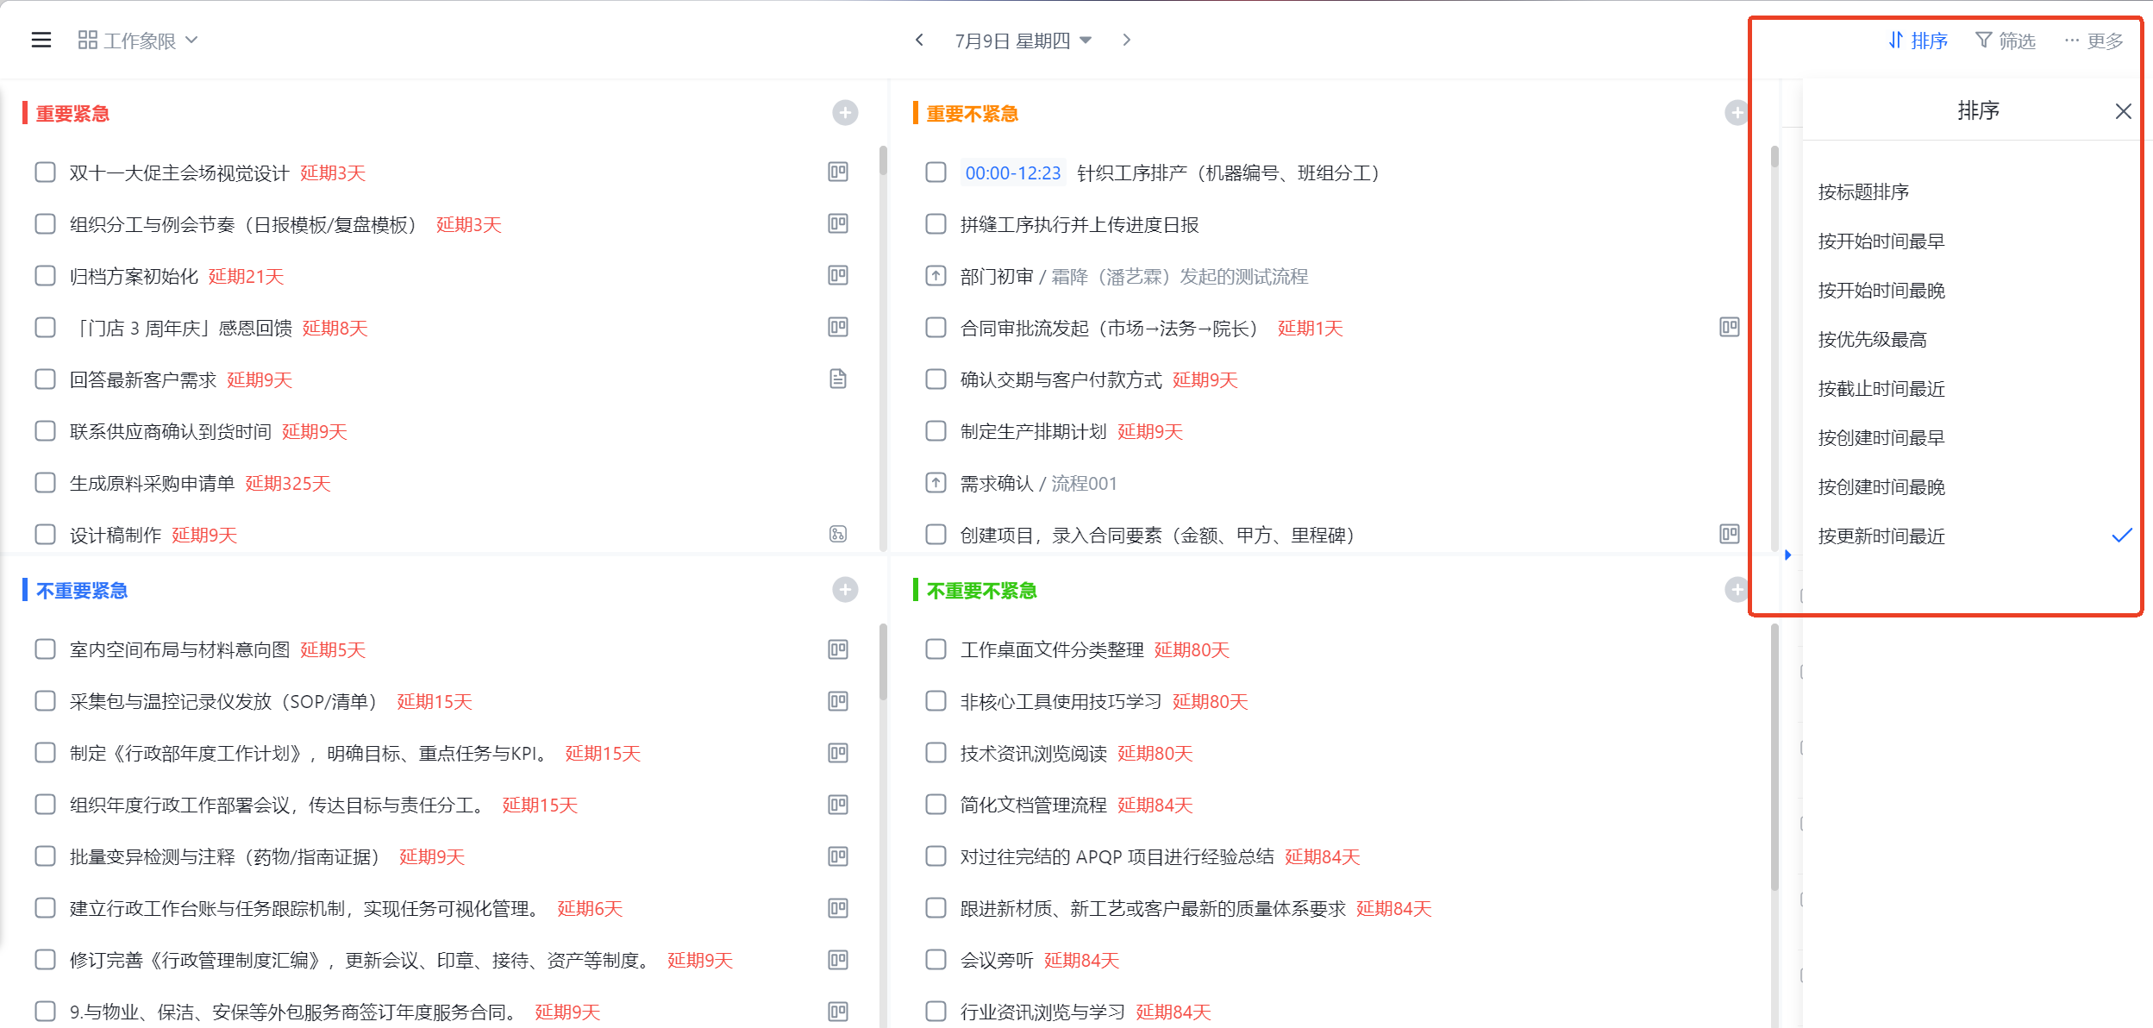Click approval icon for 需求确认 item
This screenshot has width=2153, height=1028.
click(x=936, y=483)
